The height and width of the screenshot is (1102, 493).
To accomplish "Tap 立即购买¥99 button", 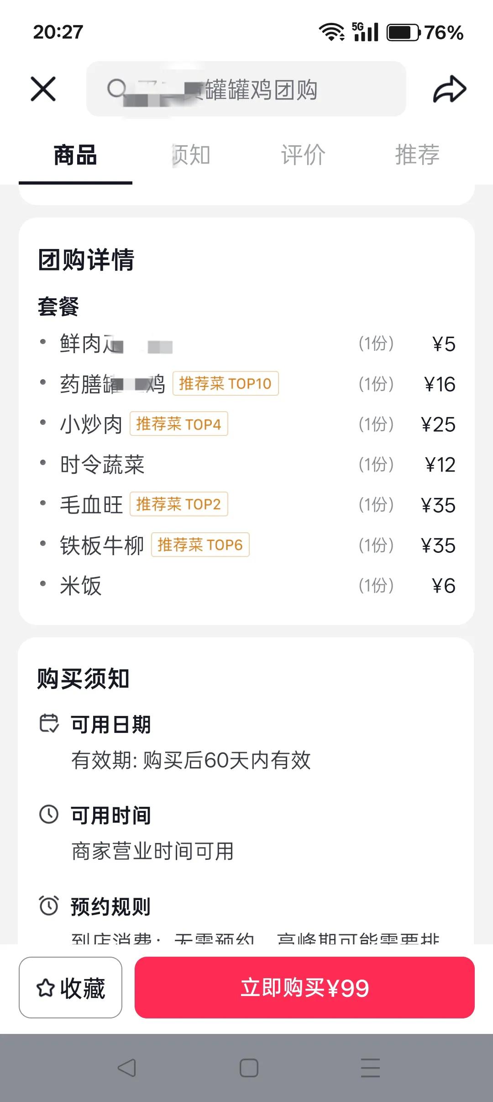I will (x=304, y=987).
